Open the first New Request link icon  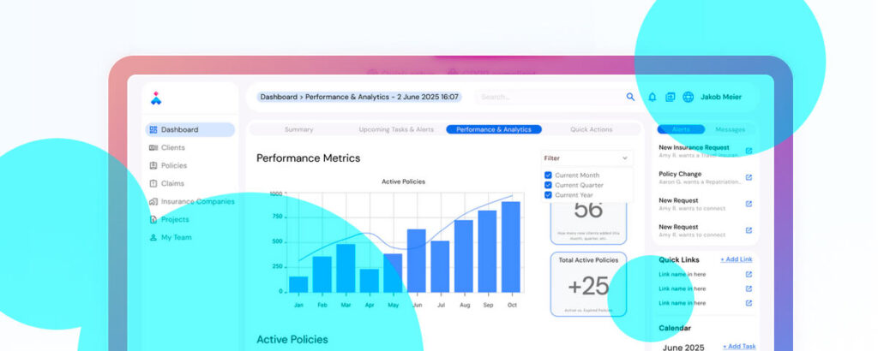pos(749,204)
